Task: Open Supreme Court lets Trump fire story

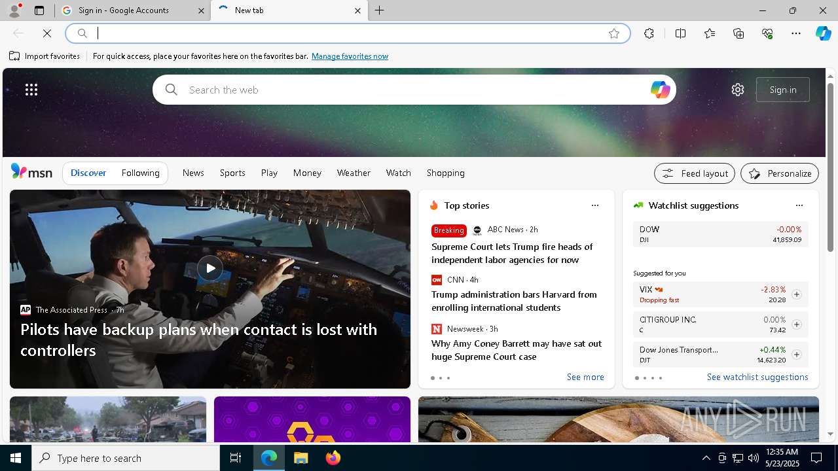Action: pyautogui.click(x=512, y=253)
